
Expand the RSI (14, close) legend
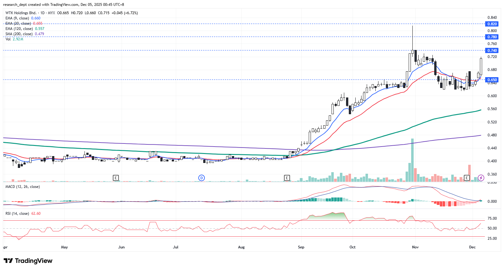(x=17, y=214)
